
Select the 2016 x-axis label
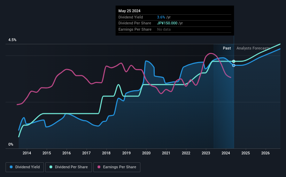(x=67, y=153)
